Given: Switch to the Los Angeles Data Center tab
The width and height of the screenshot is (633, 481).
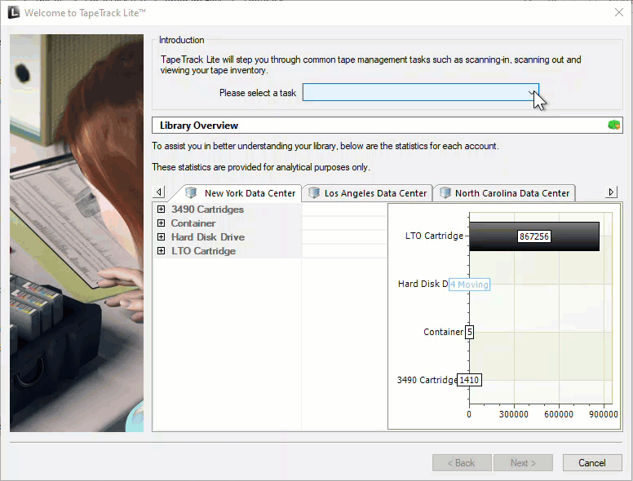Looking at the screenshot, I should coord(367,193).
